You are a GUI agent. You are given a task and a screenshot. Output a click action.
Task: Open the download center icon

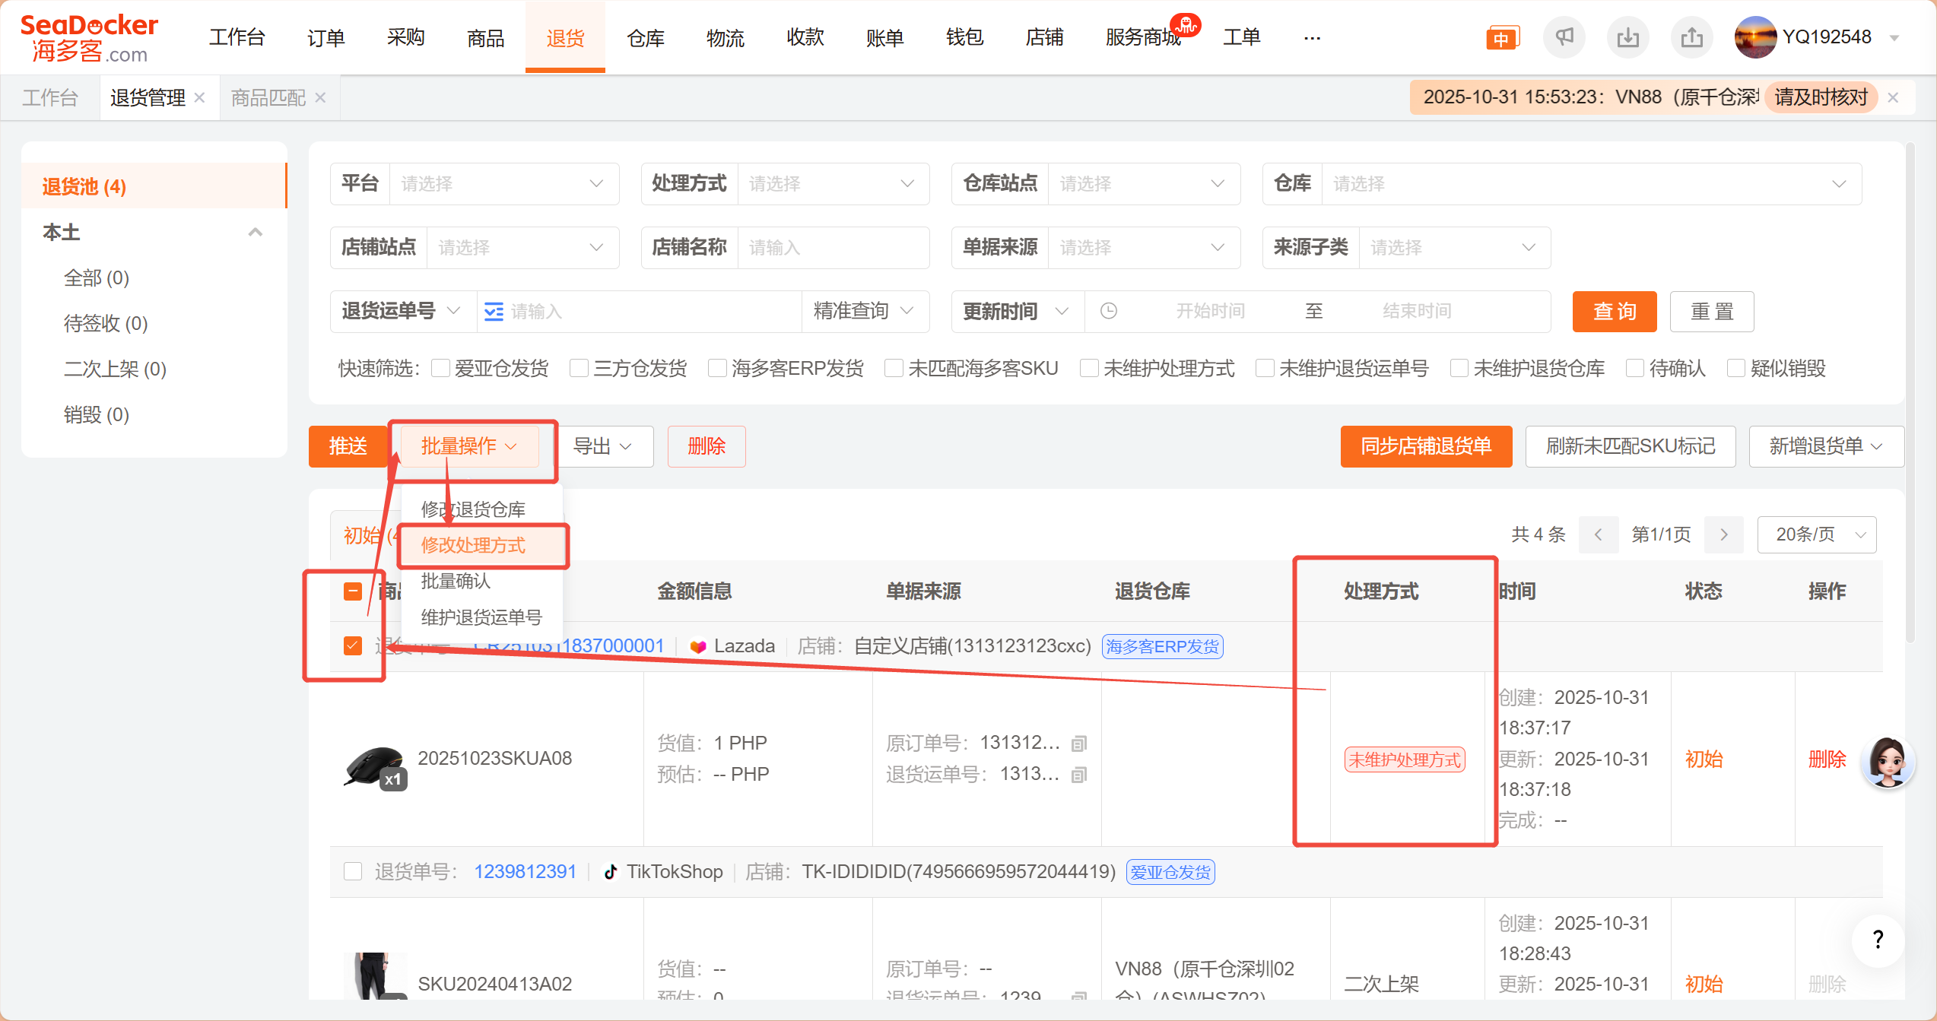(x=1627, y=37)
